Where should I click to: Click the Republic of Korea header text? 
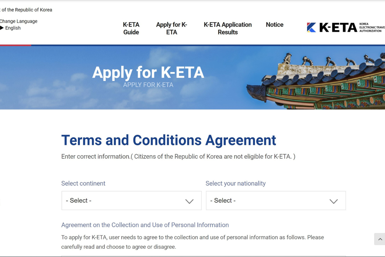click(x=26, y=10)
